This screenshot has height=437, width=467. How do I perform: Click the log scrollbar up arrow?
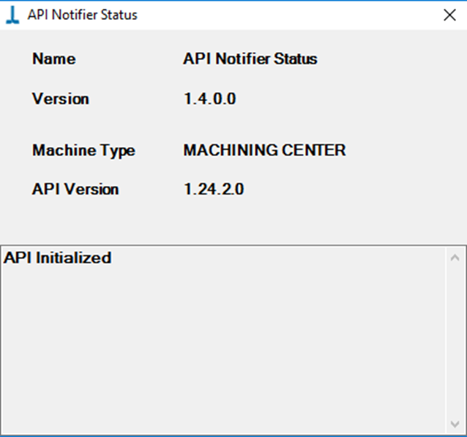[455, 258]
